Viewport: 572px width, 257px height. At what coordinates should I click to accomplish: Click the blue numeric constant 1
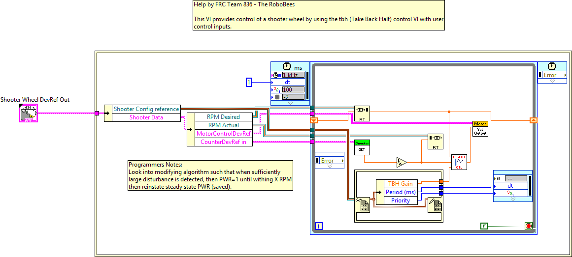(x=249, y=83)
